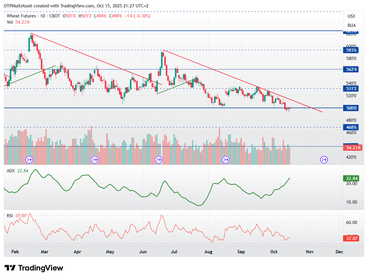Select the USX currency unit label
The height and width of the screenshot is (279, 368).
[x=351, y=16]
